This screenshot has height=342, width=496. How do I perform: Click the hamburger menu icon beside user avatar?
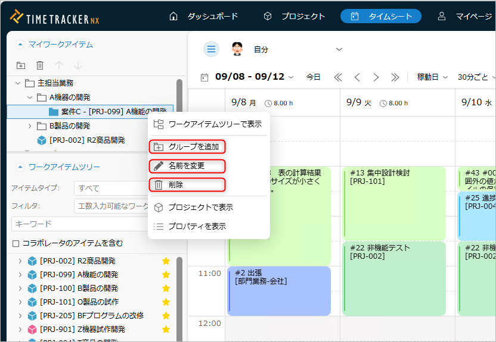click(211, 49)
